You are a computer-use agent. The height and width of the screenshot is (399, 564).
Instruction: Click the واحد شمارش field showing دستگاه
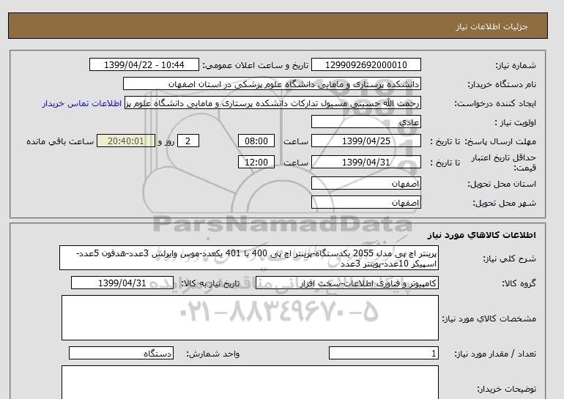pos(121,354)
